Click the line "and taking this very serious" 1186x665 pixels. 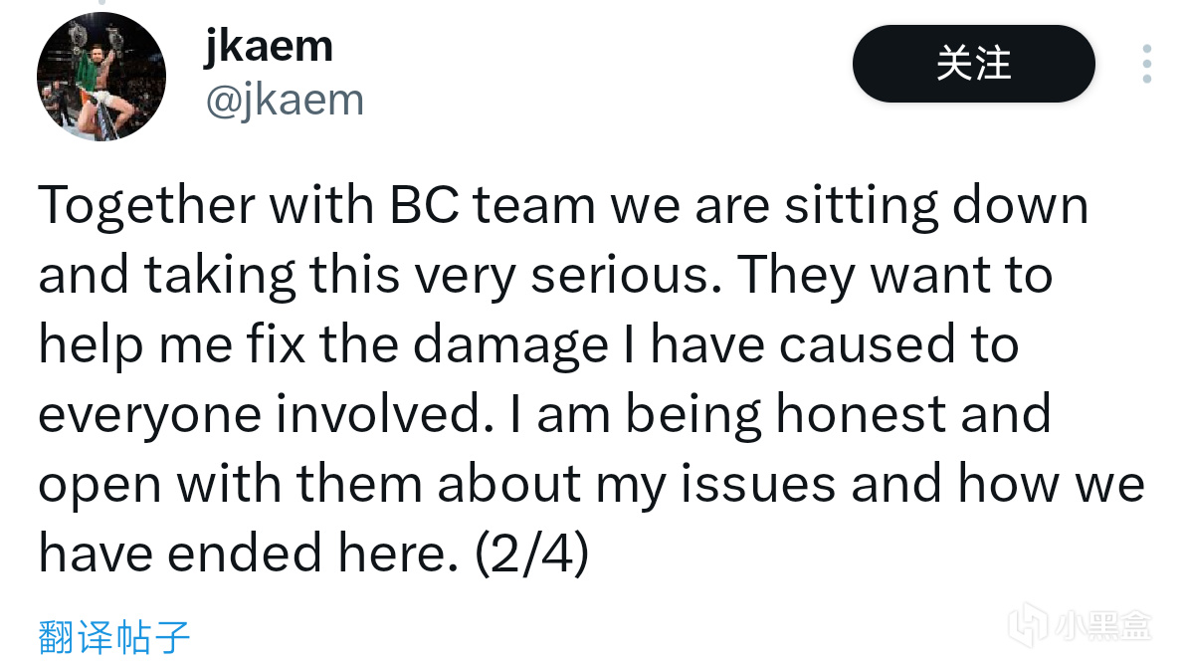click(545, 276)
